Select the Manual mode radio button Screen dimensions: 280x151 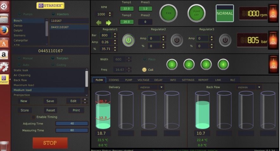click(19, 58)
